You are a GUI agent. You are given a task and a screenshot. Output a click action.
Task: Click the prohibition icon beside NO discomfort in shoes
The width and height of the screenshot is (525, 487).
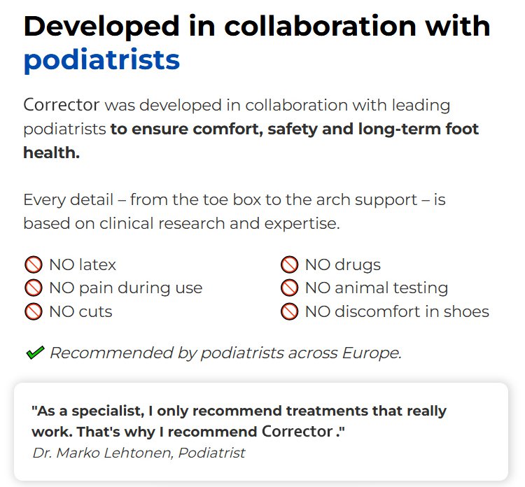point(290,311)
